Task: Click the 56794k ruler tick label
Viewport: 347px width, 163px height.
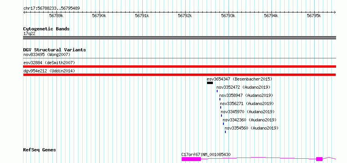Action: (271, 16)
